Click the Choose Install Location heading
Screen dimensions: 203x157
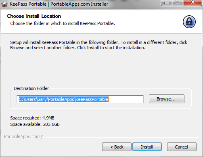pos(34,16)
